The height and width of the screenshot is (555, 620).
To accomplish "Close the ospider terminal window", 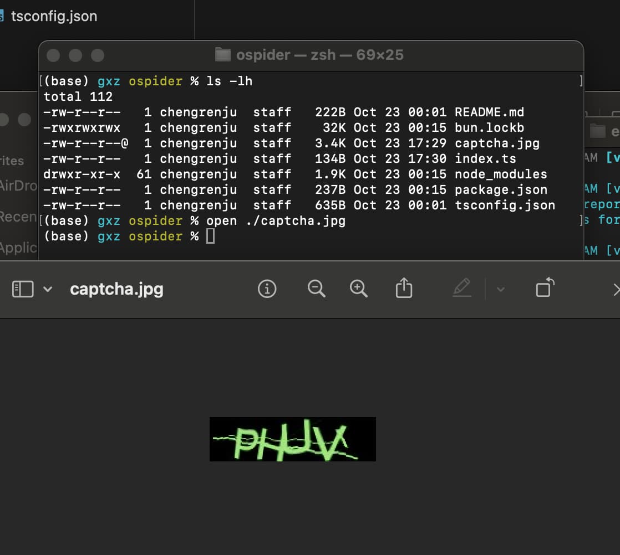I will point(53,55).
